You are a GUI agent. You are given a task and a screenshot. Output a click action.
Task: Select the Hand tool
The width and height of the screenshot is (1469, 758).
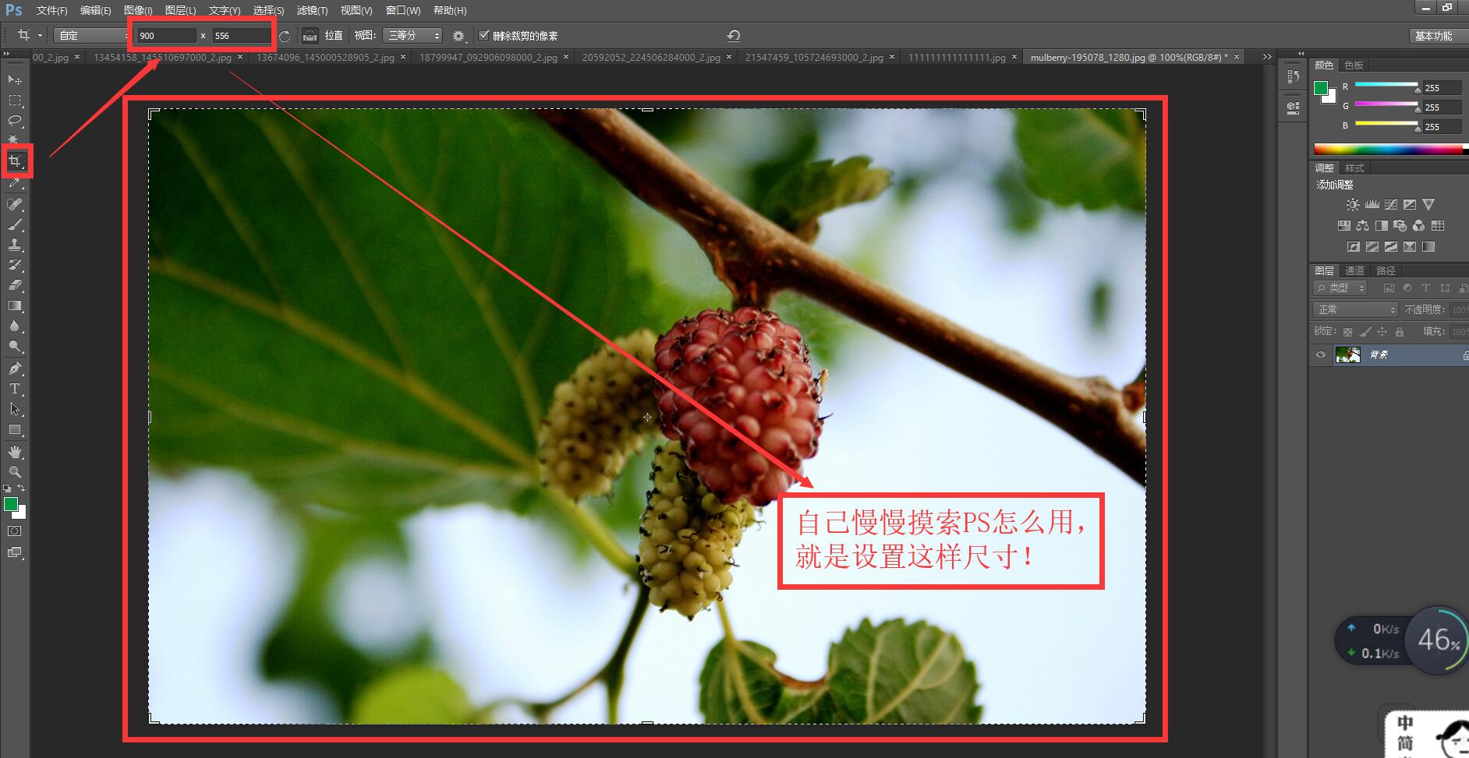pos(16,451)
